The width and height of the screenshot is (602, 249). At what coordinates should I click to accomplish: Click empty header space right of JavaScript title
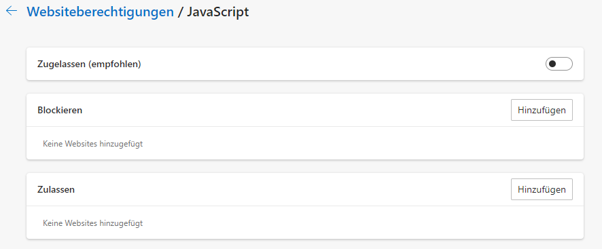(x=423, y=12)
